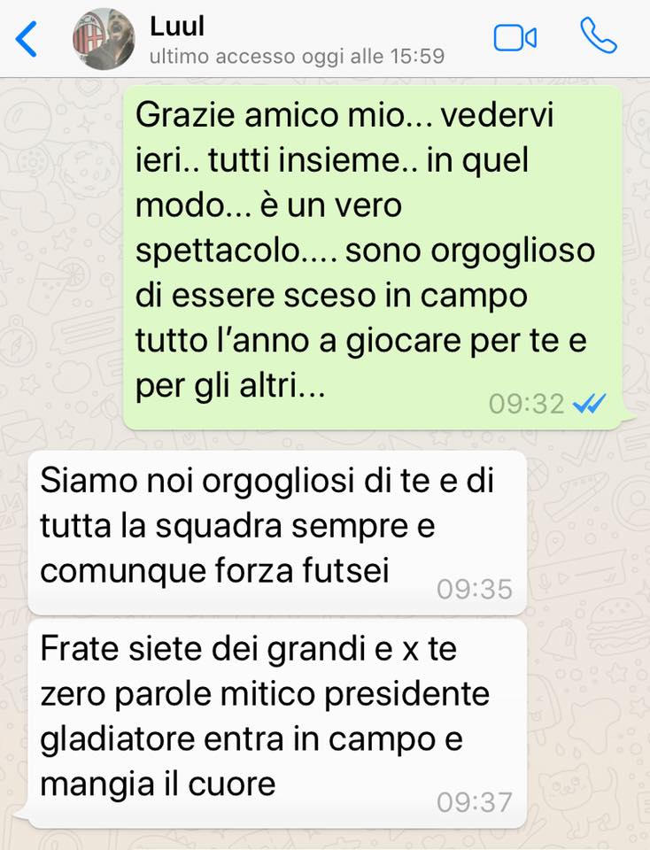Tap the 09:32 timestamp on the sent message

(x=526, y=404)
